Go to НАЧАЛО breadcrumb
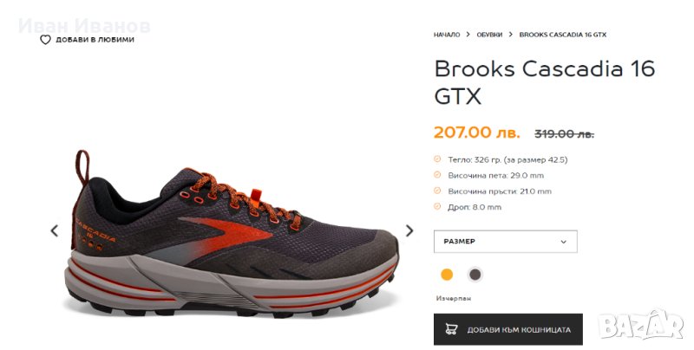 coord(447,35)
